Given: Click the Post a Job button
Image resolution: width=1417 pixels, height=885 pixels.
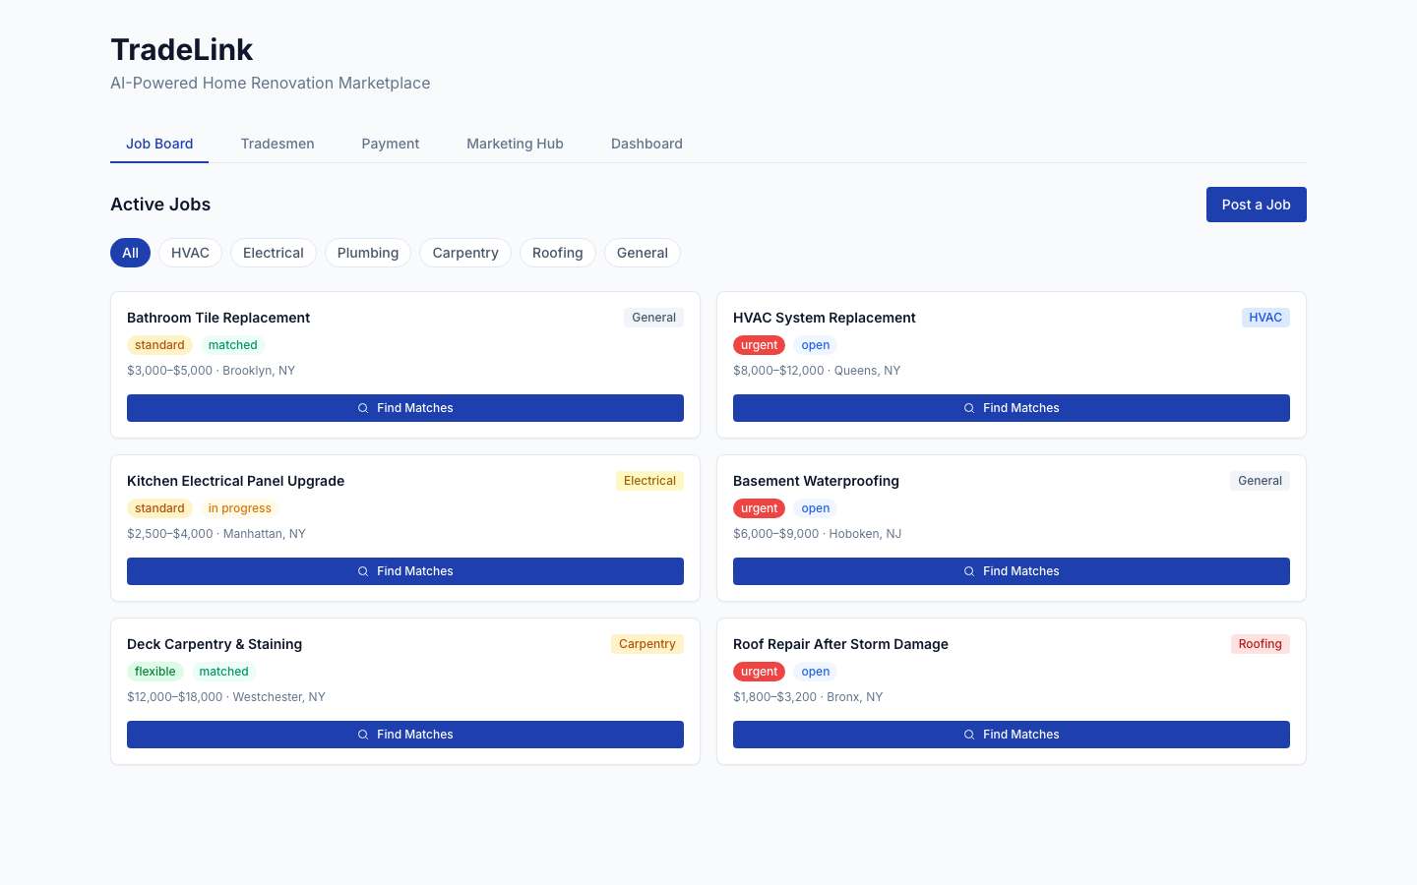Looking at the screenshot, I should (x=1257, y=205).
